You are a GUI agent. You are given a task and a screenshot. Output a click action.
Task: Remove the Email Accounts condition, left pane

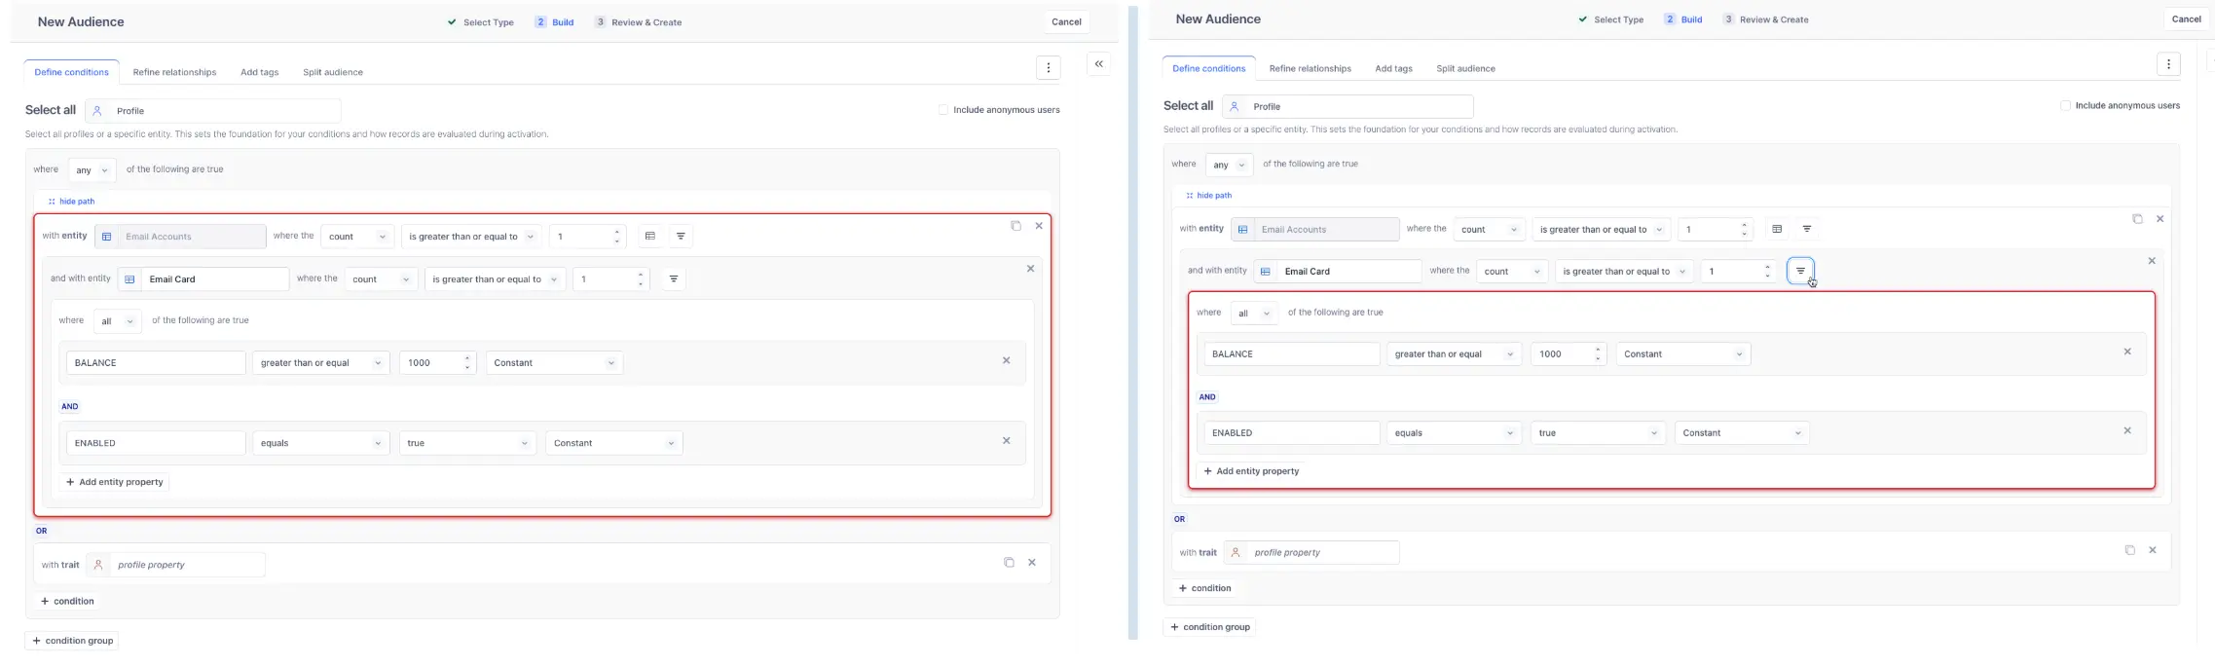tap(1039, 226)
